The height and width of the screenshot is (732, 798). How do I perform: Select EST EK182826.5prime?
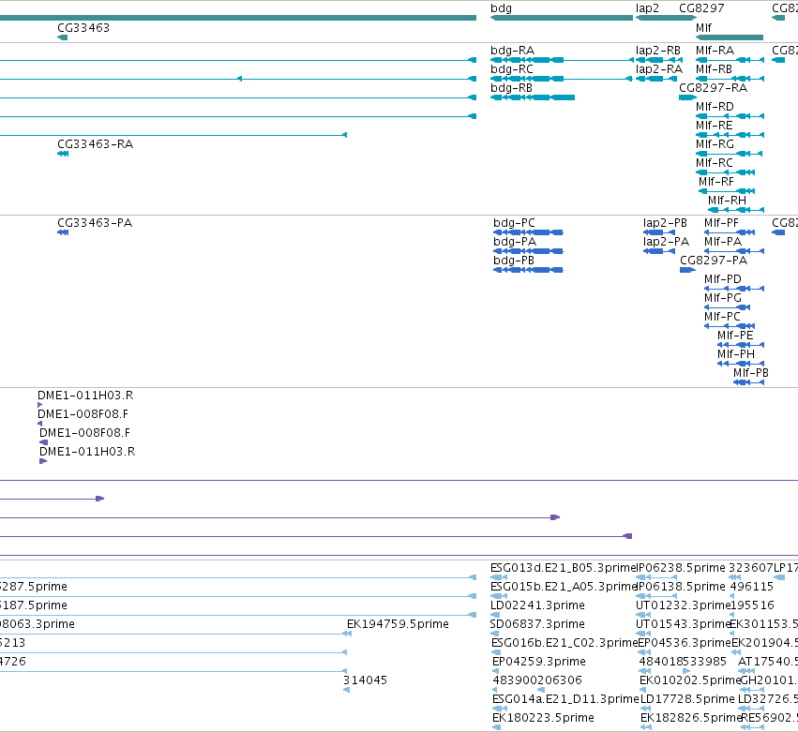646,727
